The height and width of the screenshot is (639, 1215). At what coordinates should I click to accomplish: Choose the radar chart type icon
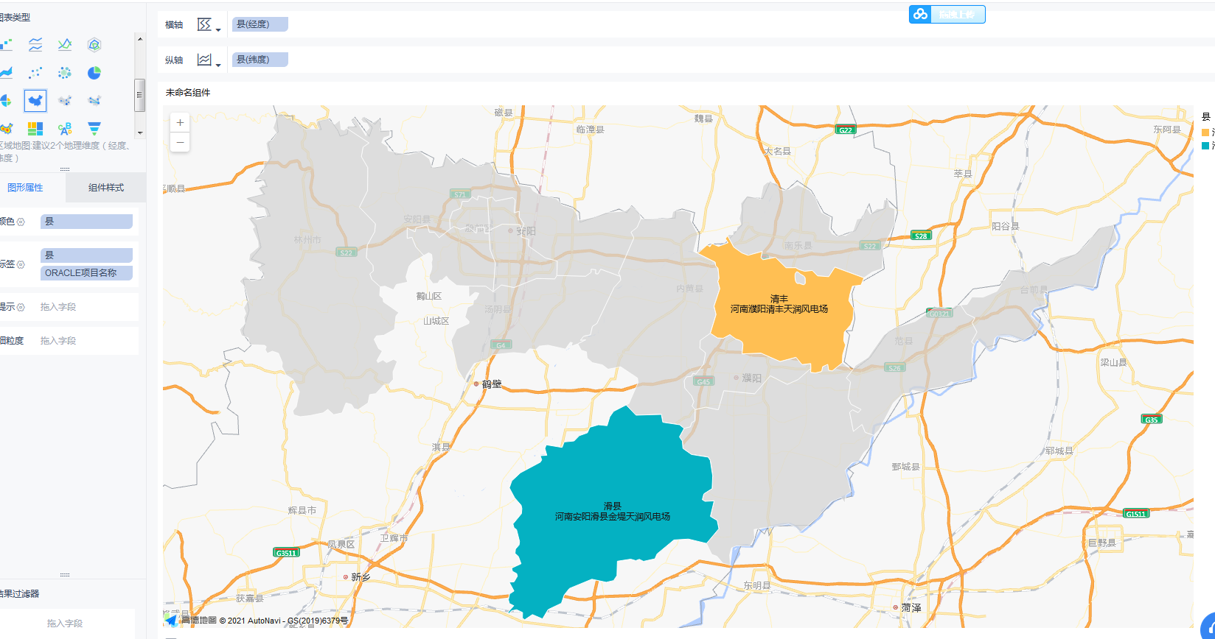click(x=94, y=45)
